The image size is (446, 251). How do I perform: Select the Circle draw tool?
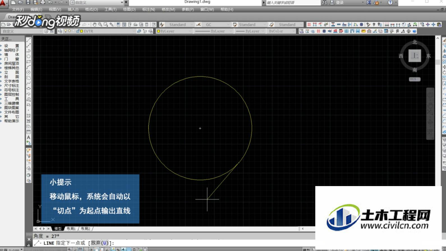[29, 72]
